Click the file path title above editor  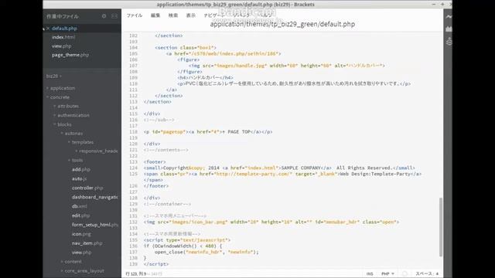(282, 24)
